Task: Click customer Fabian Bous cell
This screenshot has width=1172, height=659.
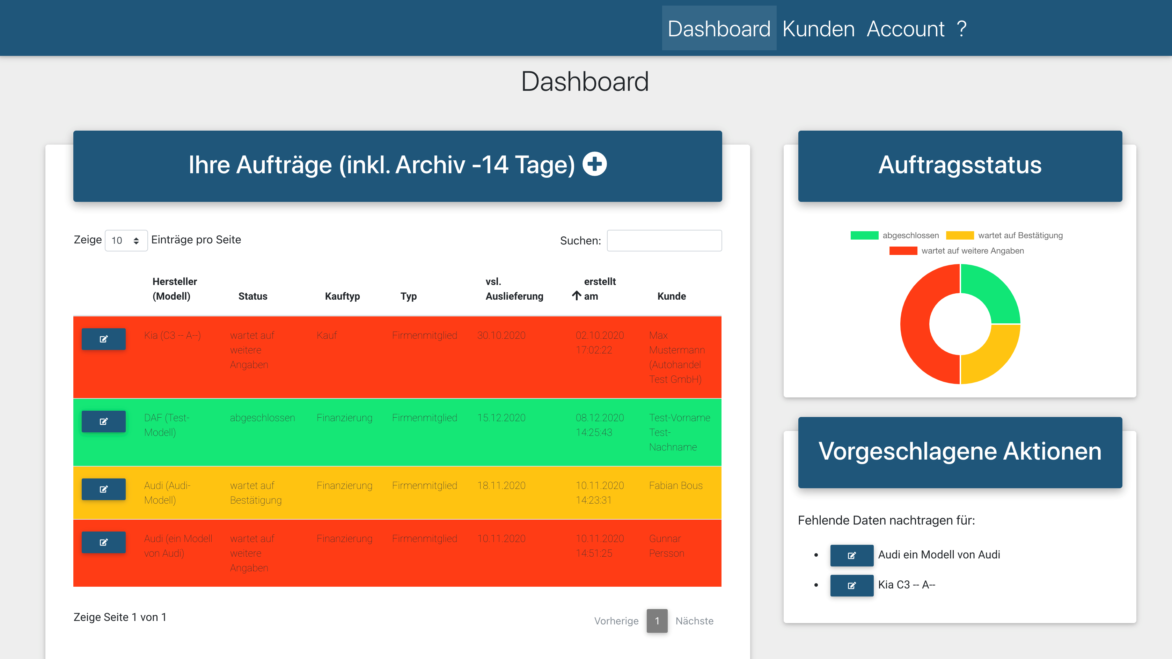Action: pyautogui.click(x=676, y=485)
